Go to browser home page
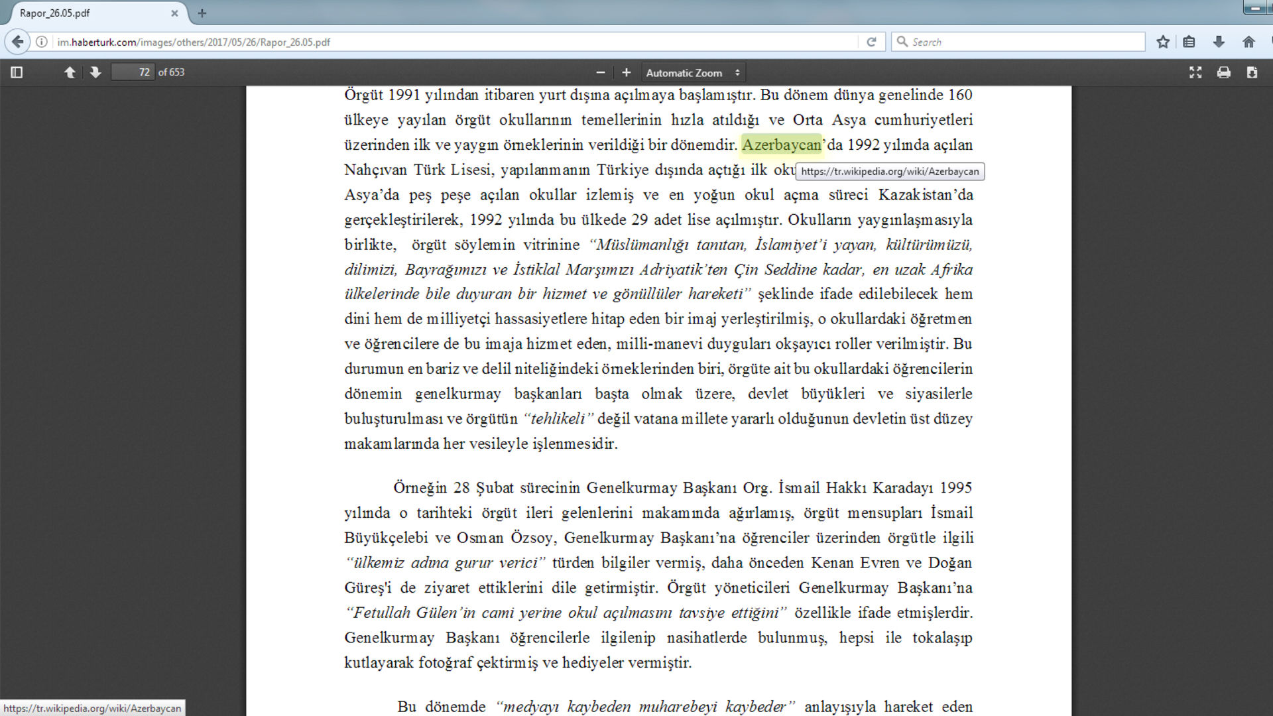 tap(1248, 42)
